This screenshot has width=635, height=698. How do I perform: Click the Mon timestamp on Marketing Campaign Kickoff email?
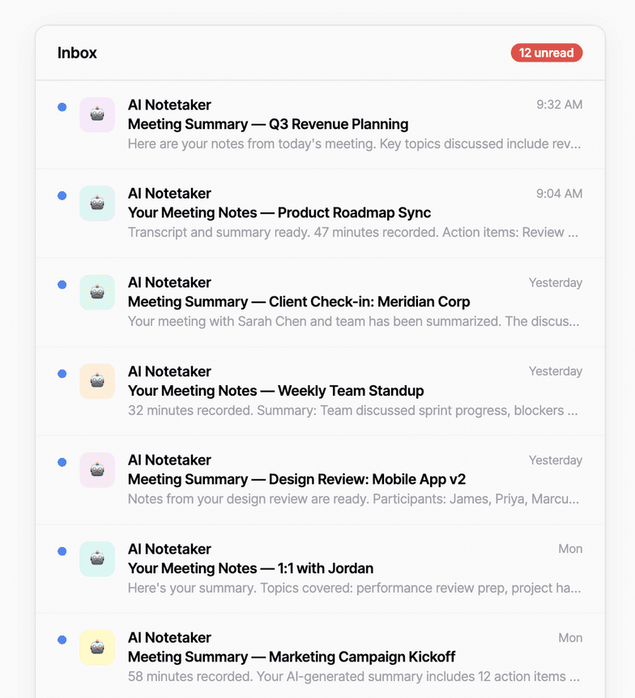[570, 638]
